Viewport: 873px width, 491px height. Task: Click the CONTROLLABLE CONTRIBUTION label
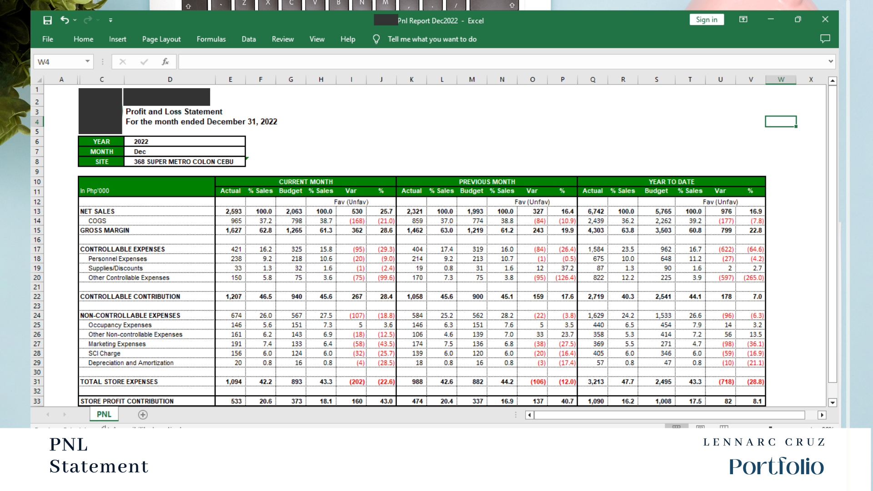pyautogui.click(x=130, y=296)
